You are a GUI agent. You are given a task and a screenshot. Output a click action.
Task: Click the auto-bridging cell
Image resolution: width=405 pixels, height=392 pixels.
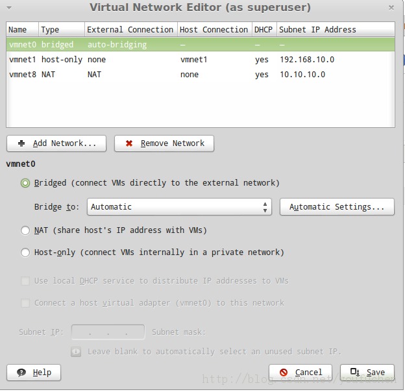tap(117, 45)
